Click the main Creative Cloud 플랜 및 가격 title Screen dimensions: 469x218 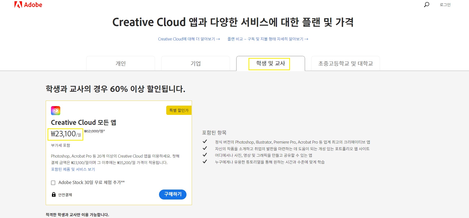point(233,22)
